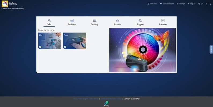Click the documents folder icon
The image size is (213, 107).
pos(161,4)
